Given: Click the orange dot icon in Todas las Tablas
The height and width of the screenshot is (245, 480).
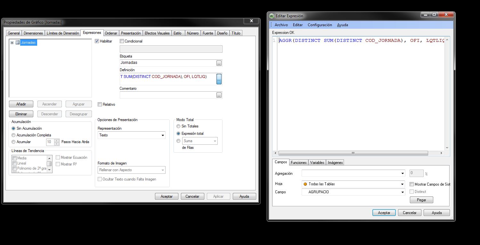Looking at the screenshot, I should point(305,184).
